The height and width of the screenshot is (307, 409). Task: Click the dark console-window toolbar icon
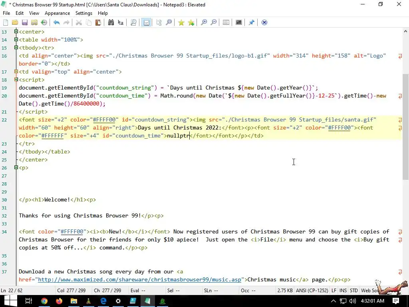tap(239, 22)
